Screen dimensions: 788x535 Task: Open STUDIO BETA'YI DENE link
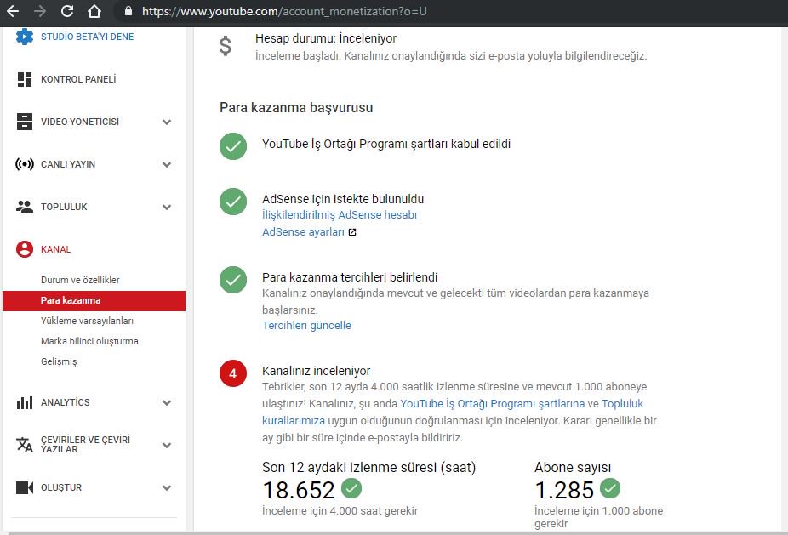tap(87, 37)
